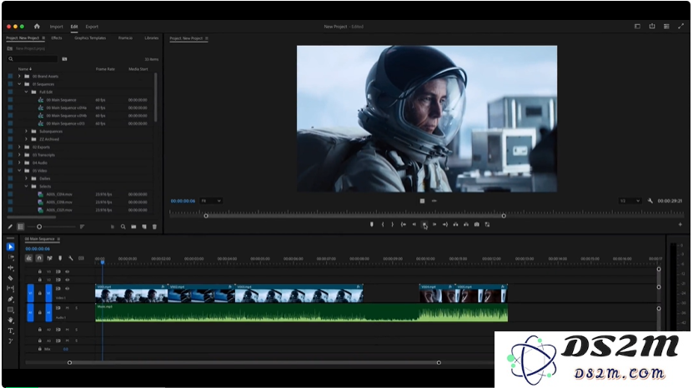The width and height of the screenshot is (693, 388).
Task: Open the Effects panel tab
Action: pyautogui.click(x=57, y=38)
